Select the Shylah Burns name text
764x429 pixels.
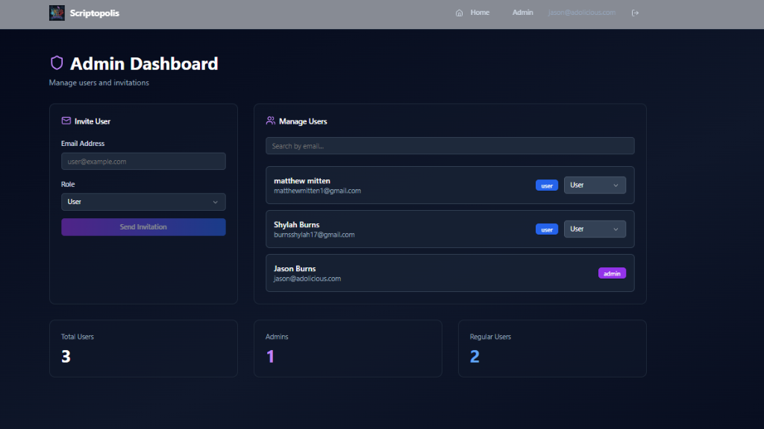pyautogui.click(x=297, y=225)
